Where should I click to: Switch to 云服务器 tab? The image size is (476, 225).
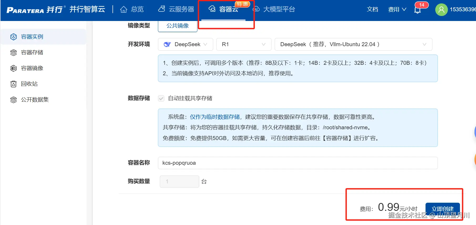pos(176,9)
